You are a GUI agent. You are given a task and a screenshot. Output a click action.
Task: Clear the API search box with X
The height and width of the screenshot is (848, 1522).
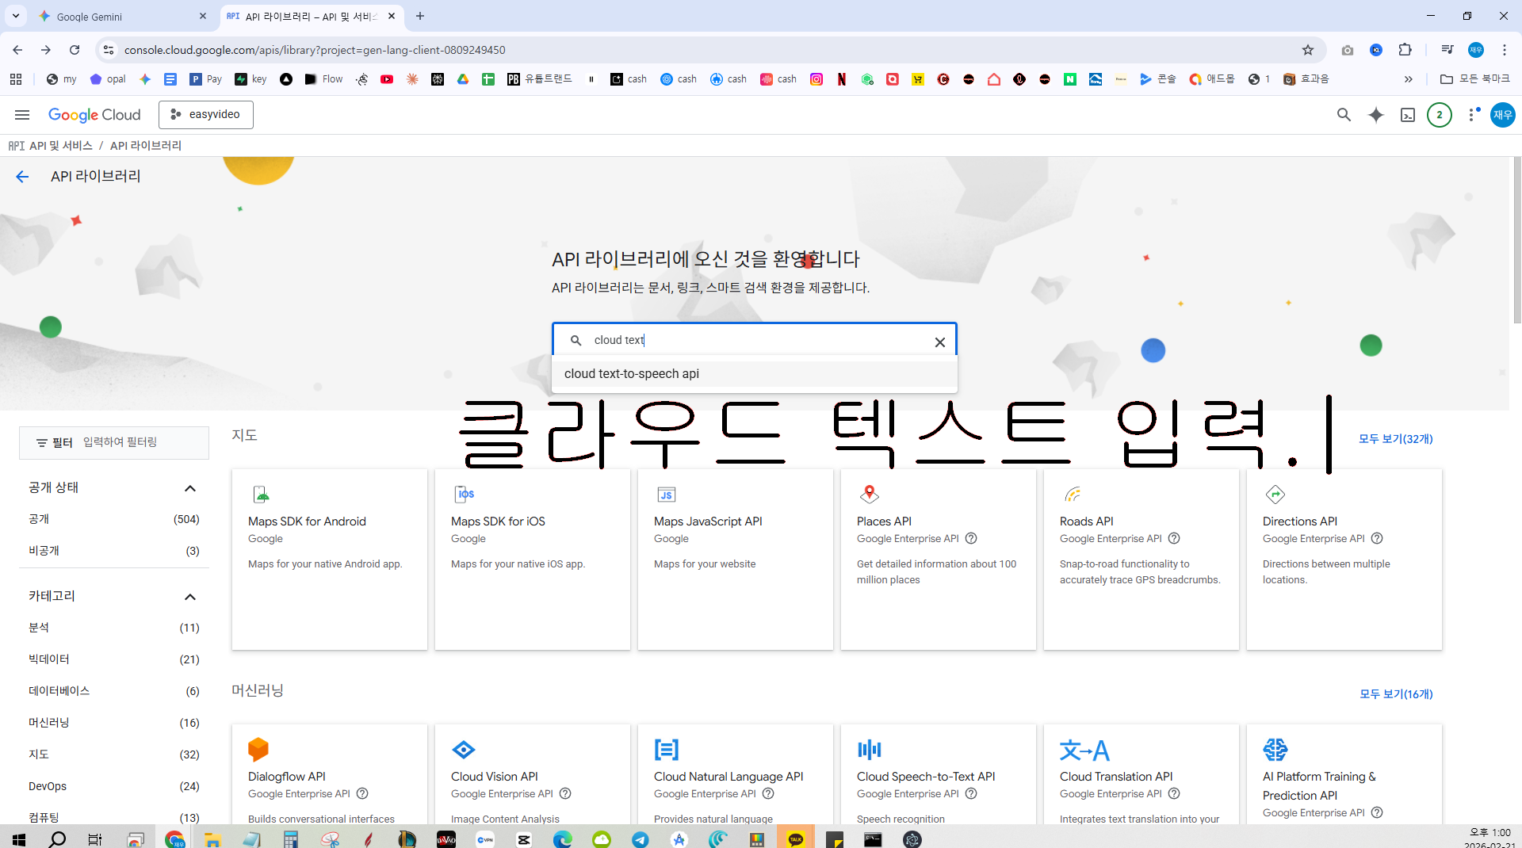point(939,342)
